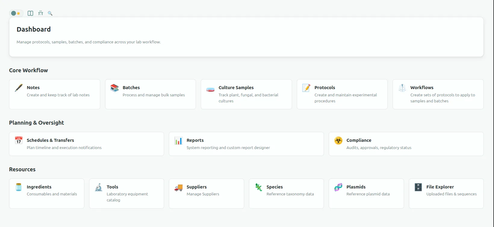Open the Workflows card title
Viewport: 494px width, 227px height.
[422, 88]
